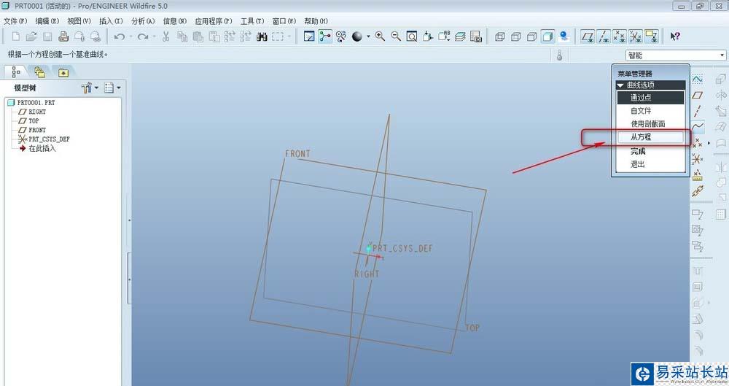Click 完成 in menu manager
Screen dimensions: 729x386
click(x=638, y=151)
